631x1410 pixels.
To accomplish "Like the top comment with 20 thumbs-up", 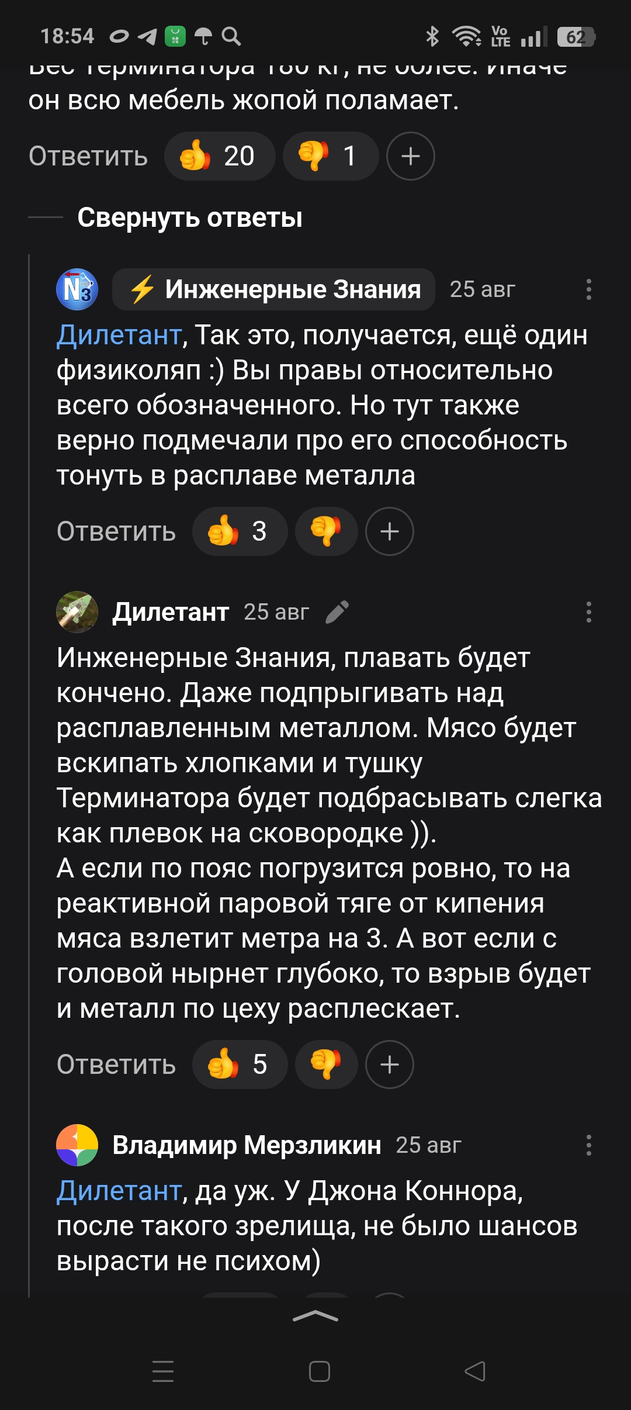I will click(x=219, y=156).
